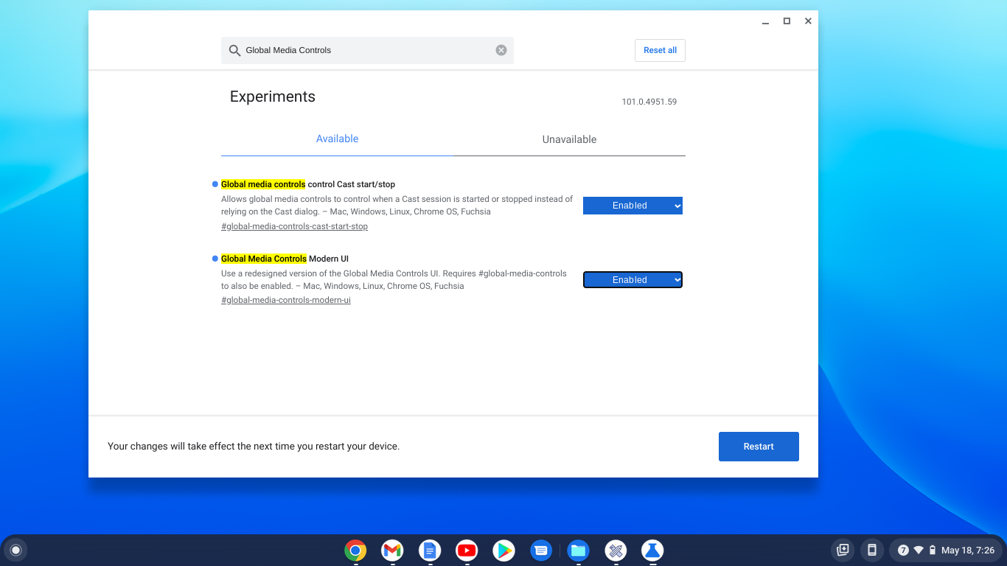1007x566 pixels.
Task: Open Play Store from the shelf
Action: [504, 550]
